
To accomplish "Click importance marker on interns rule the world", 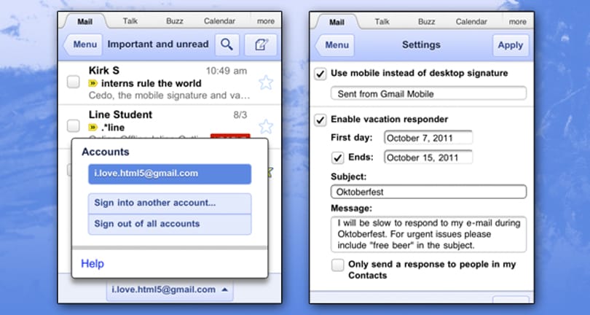I will [x=93, y=83].
